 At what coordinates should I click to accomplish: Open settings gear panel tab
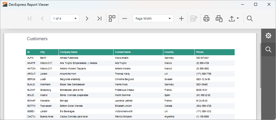click(268, 36)
